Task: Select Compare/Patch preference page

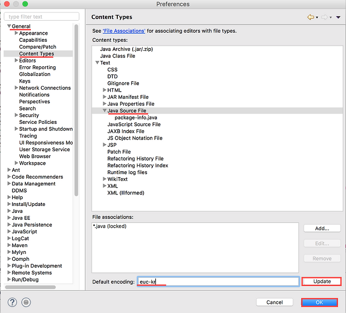Action: coord(37,47)
